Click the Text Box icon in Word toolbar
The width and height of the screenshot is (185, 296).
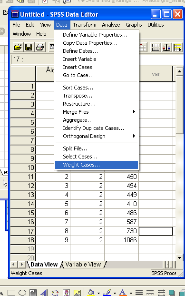[x=33, y=293]
